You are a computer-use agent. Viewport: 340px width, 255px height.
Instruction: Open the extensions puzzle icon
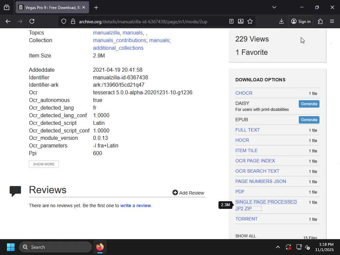pos(320,21)
